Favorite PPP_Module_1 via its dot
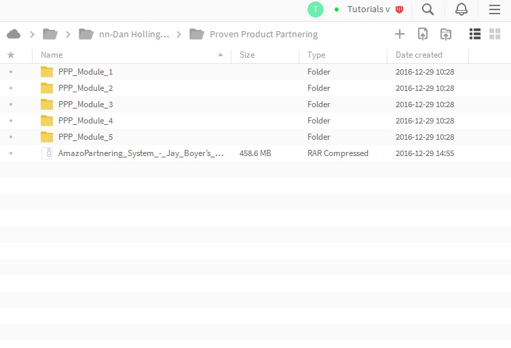The height and width of the screenshot is (348, 511). 11,72
